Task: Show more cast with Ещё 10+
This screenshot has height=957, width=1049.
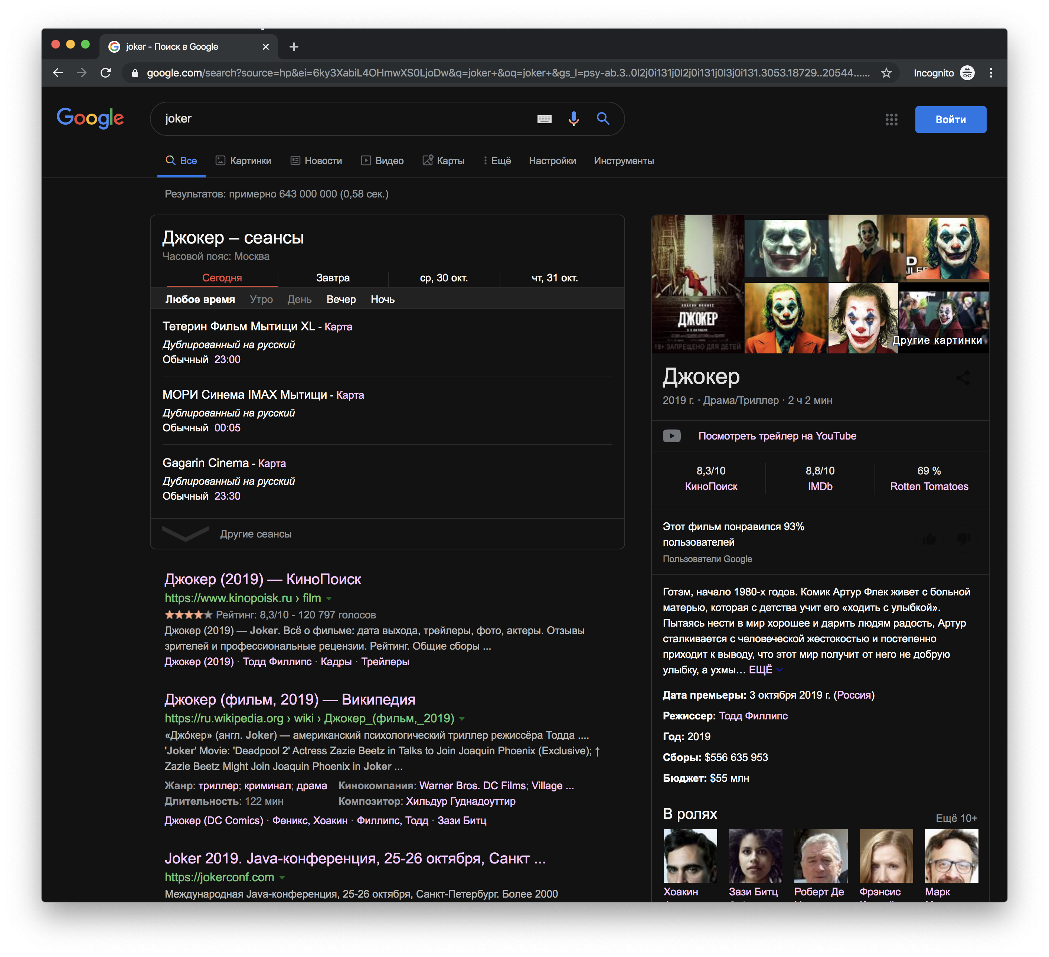Action: pyautogui.click(x=956, y=818)
